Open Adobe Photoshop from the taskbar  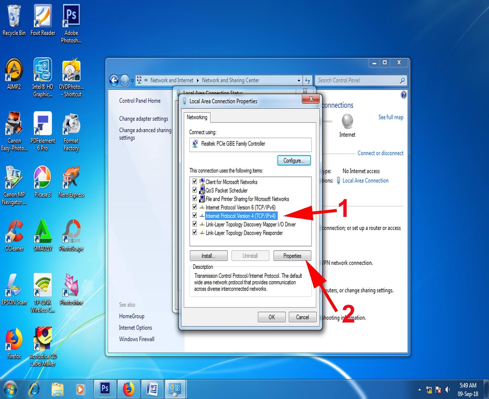click(105, 389)
